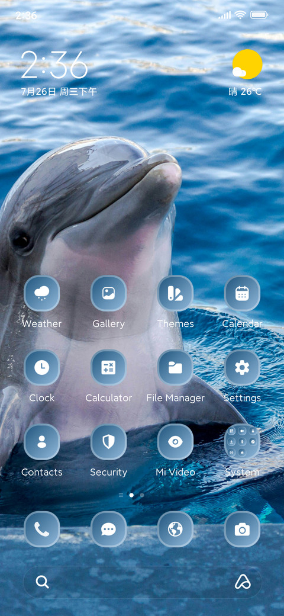284x616 pixels.
Task: Open the Weather app
Action: coord(41,293)
